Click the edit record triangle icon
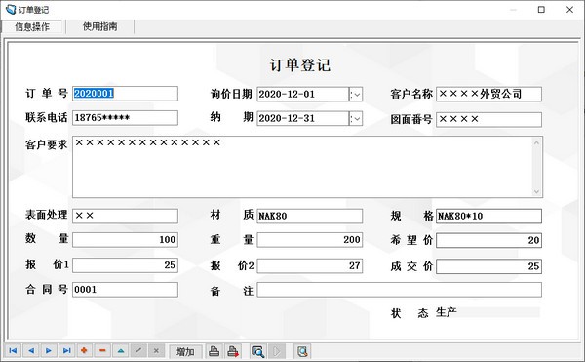This screenshot has height=362, width=585. pyautogui.click(x=121, y=351)
